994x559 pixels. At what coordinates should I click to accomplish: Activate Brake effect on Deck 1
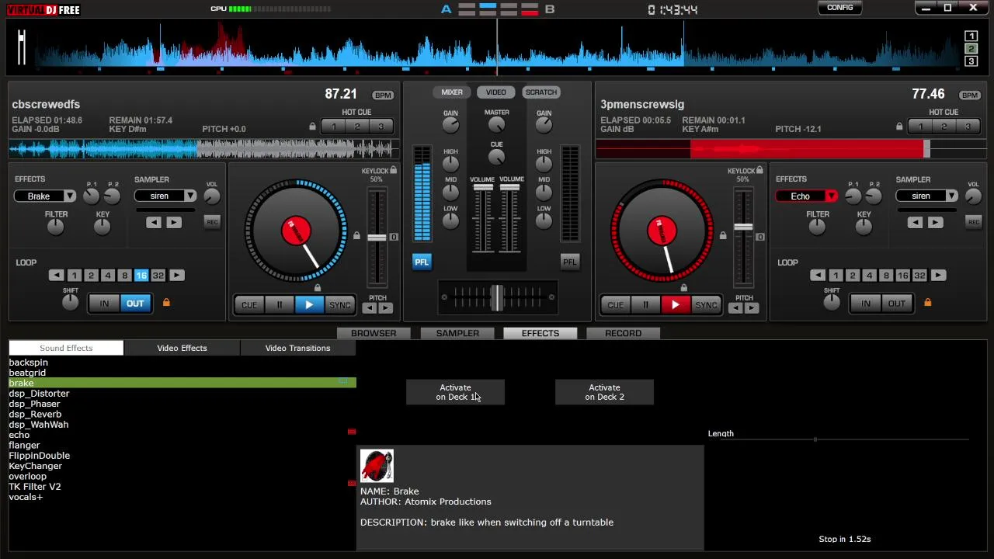coord(455,392)
